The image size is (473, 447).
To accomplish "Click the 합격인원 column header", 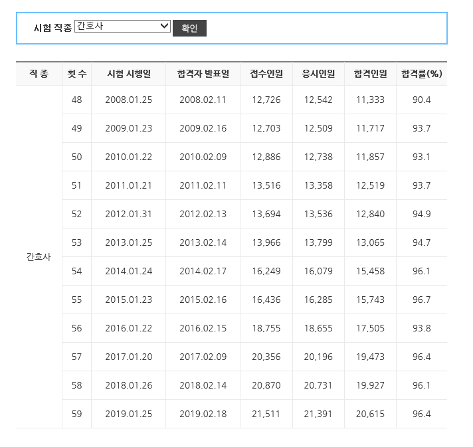I will (x=370, y=74).
